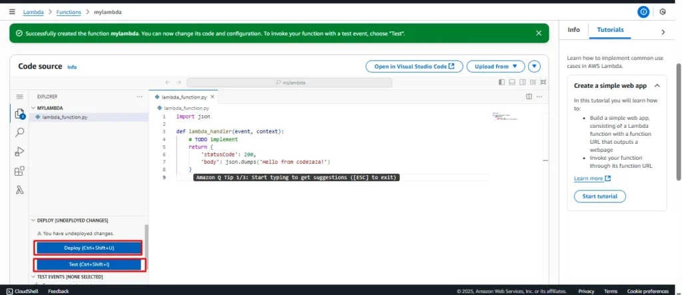Open the Feedback link in footer
The image size is (682, 295).
(59, 291)
